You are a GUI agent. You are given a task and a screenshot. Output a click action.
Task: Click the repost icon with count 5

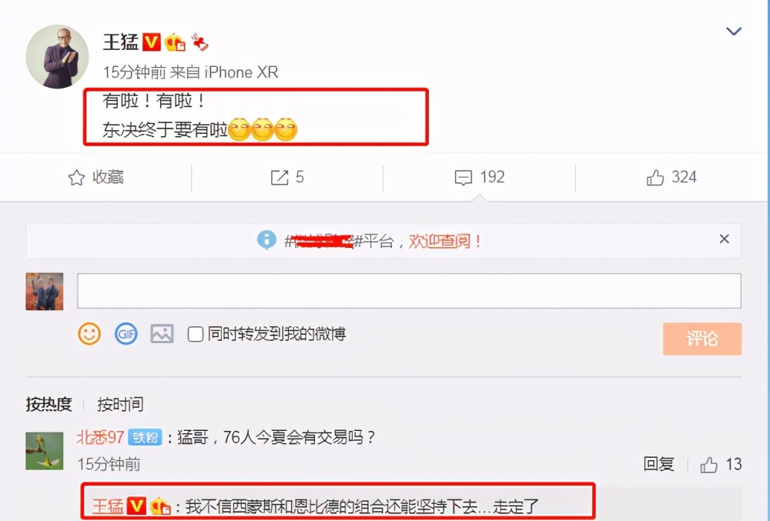click(280, 177)
